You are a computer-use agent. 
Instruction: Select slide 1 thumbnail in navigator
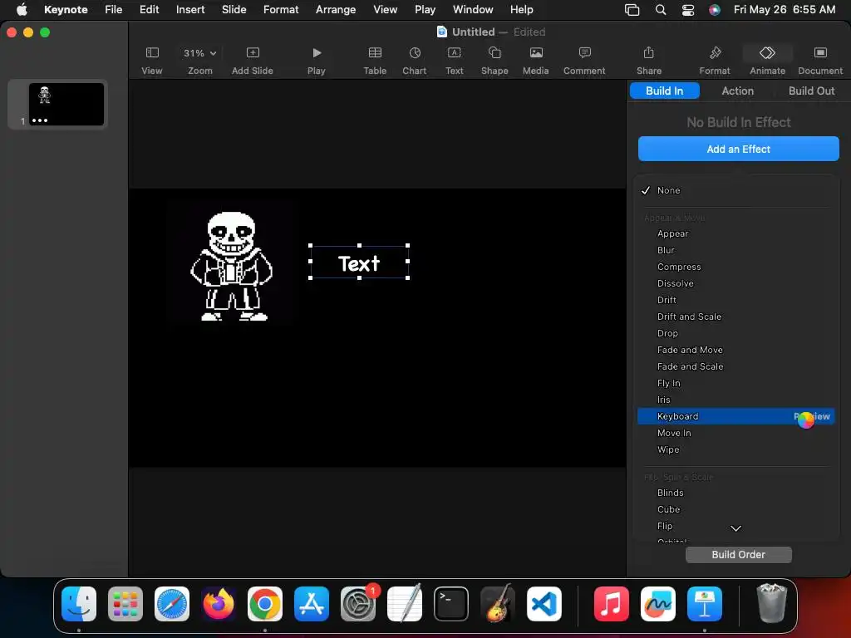pos(66,104)
